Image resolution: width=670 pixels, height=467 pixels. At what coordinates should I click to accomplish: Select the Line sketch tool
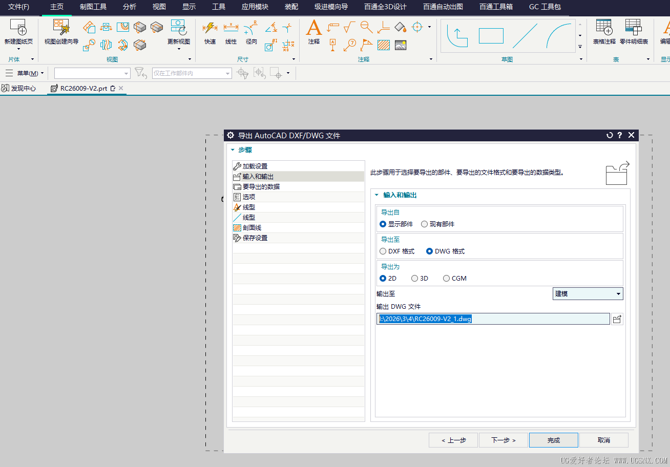[x=525, y=36]
